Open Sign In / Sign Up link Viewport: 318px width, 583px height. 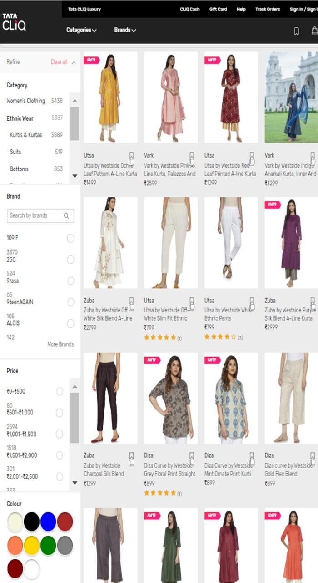click(x=303, y=9)
